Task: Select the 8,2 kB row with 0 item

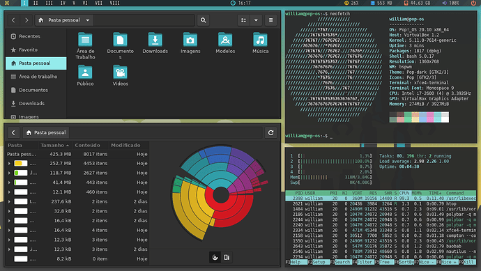Action: 77,259
